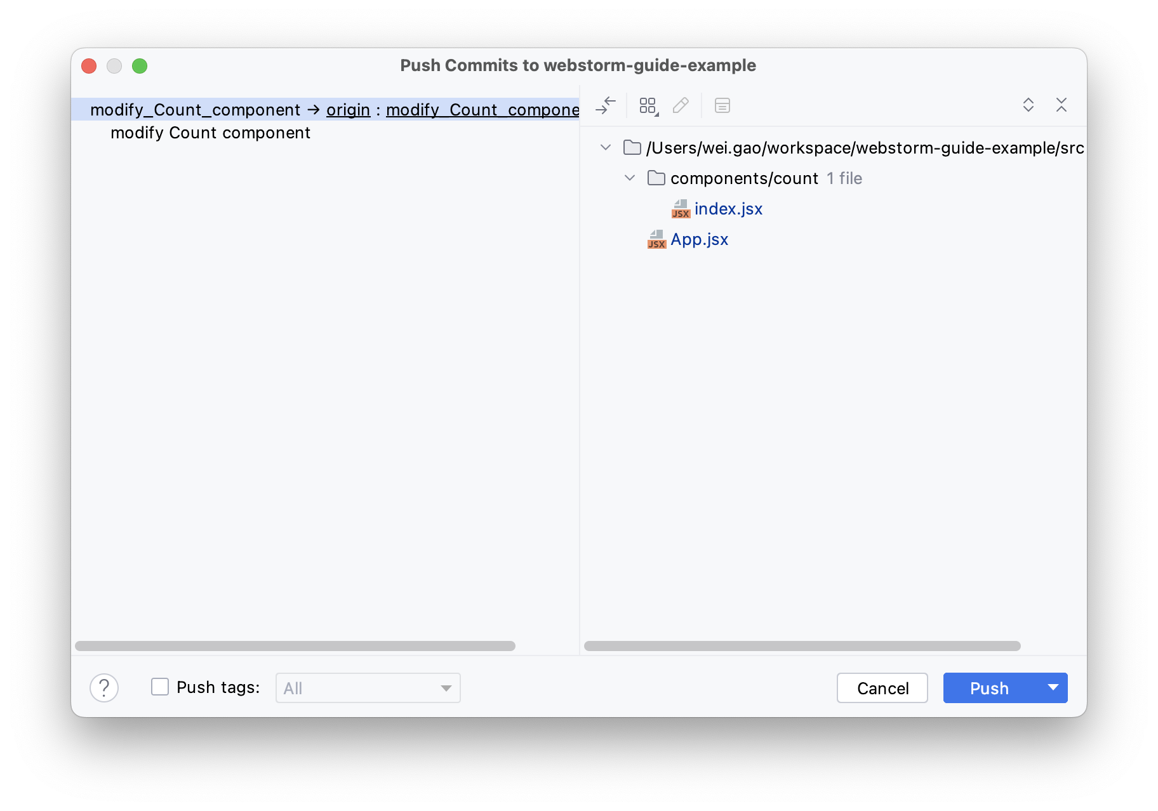This screenshot has height=811, width=1158.
Task: Click the Collapse All icon
Action: click(x=1061, y=105)
